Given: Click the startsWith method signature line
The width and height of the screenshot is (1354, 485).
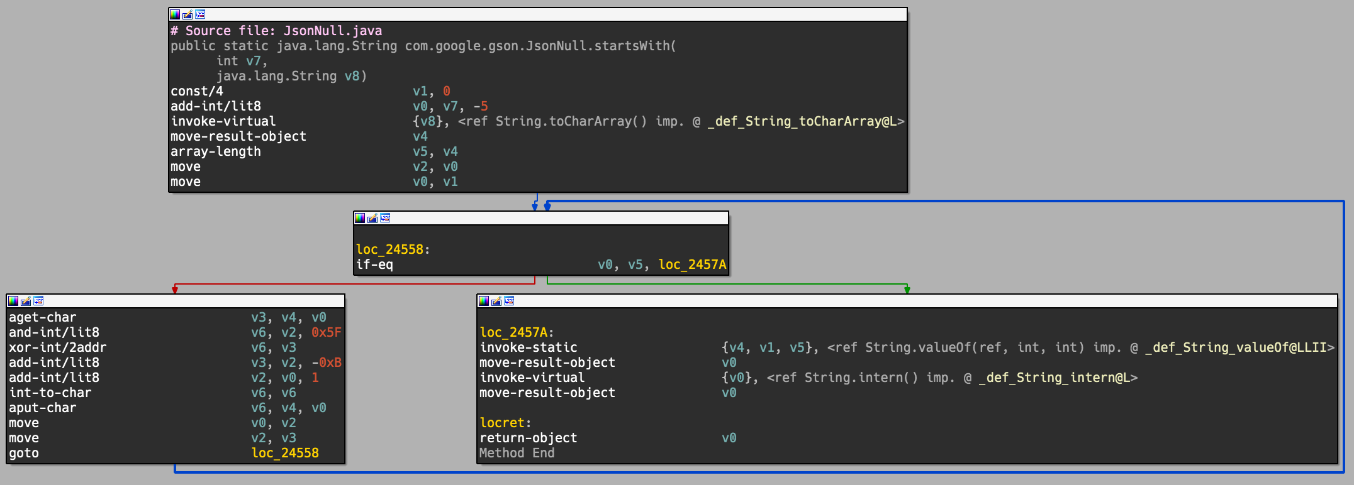Looking at the screenshot, I should click(423, 46).
